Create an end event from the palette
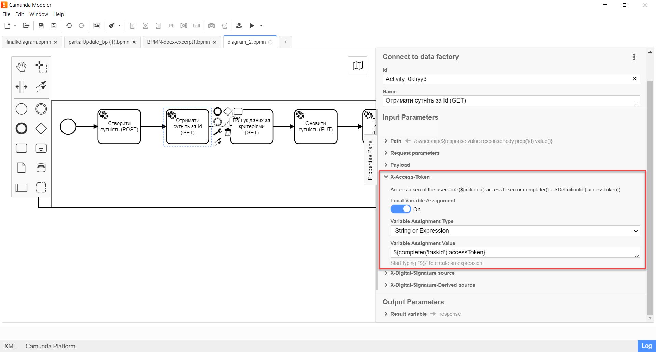 (22, 128)
